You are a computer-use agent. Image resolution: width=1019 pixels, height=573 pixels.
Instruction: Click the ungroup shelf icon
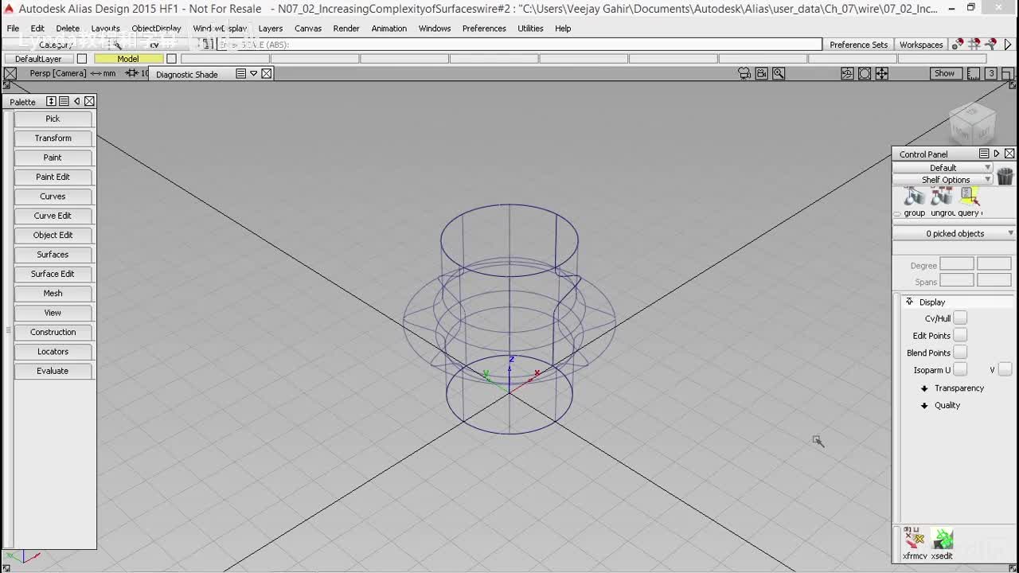tap(942, 197)
